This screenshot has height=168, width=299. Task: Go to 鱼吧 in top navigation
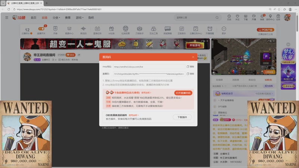click(x=91, y=18)
